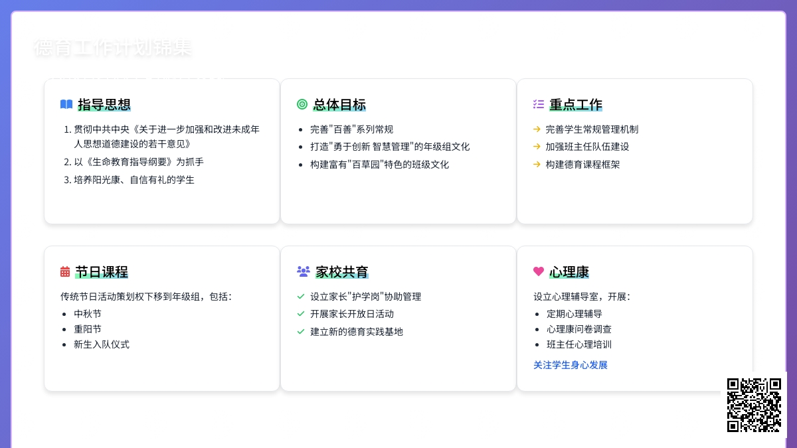Click the checkmark before 开展家长开放日活动
This screenshot has height=448, width=797.
pyautogui.click(x=301, y=314)
